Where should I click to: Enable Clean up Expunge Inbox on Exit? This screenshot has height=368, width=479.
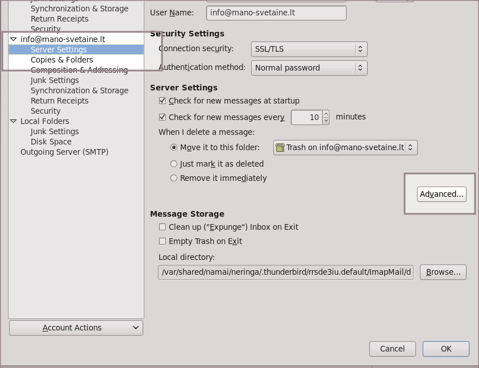click(163, 227)
